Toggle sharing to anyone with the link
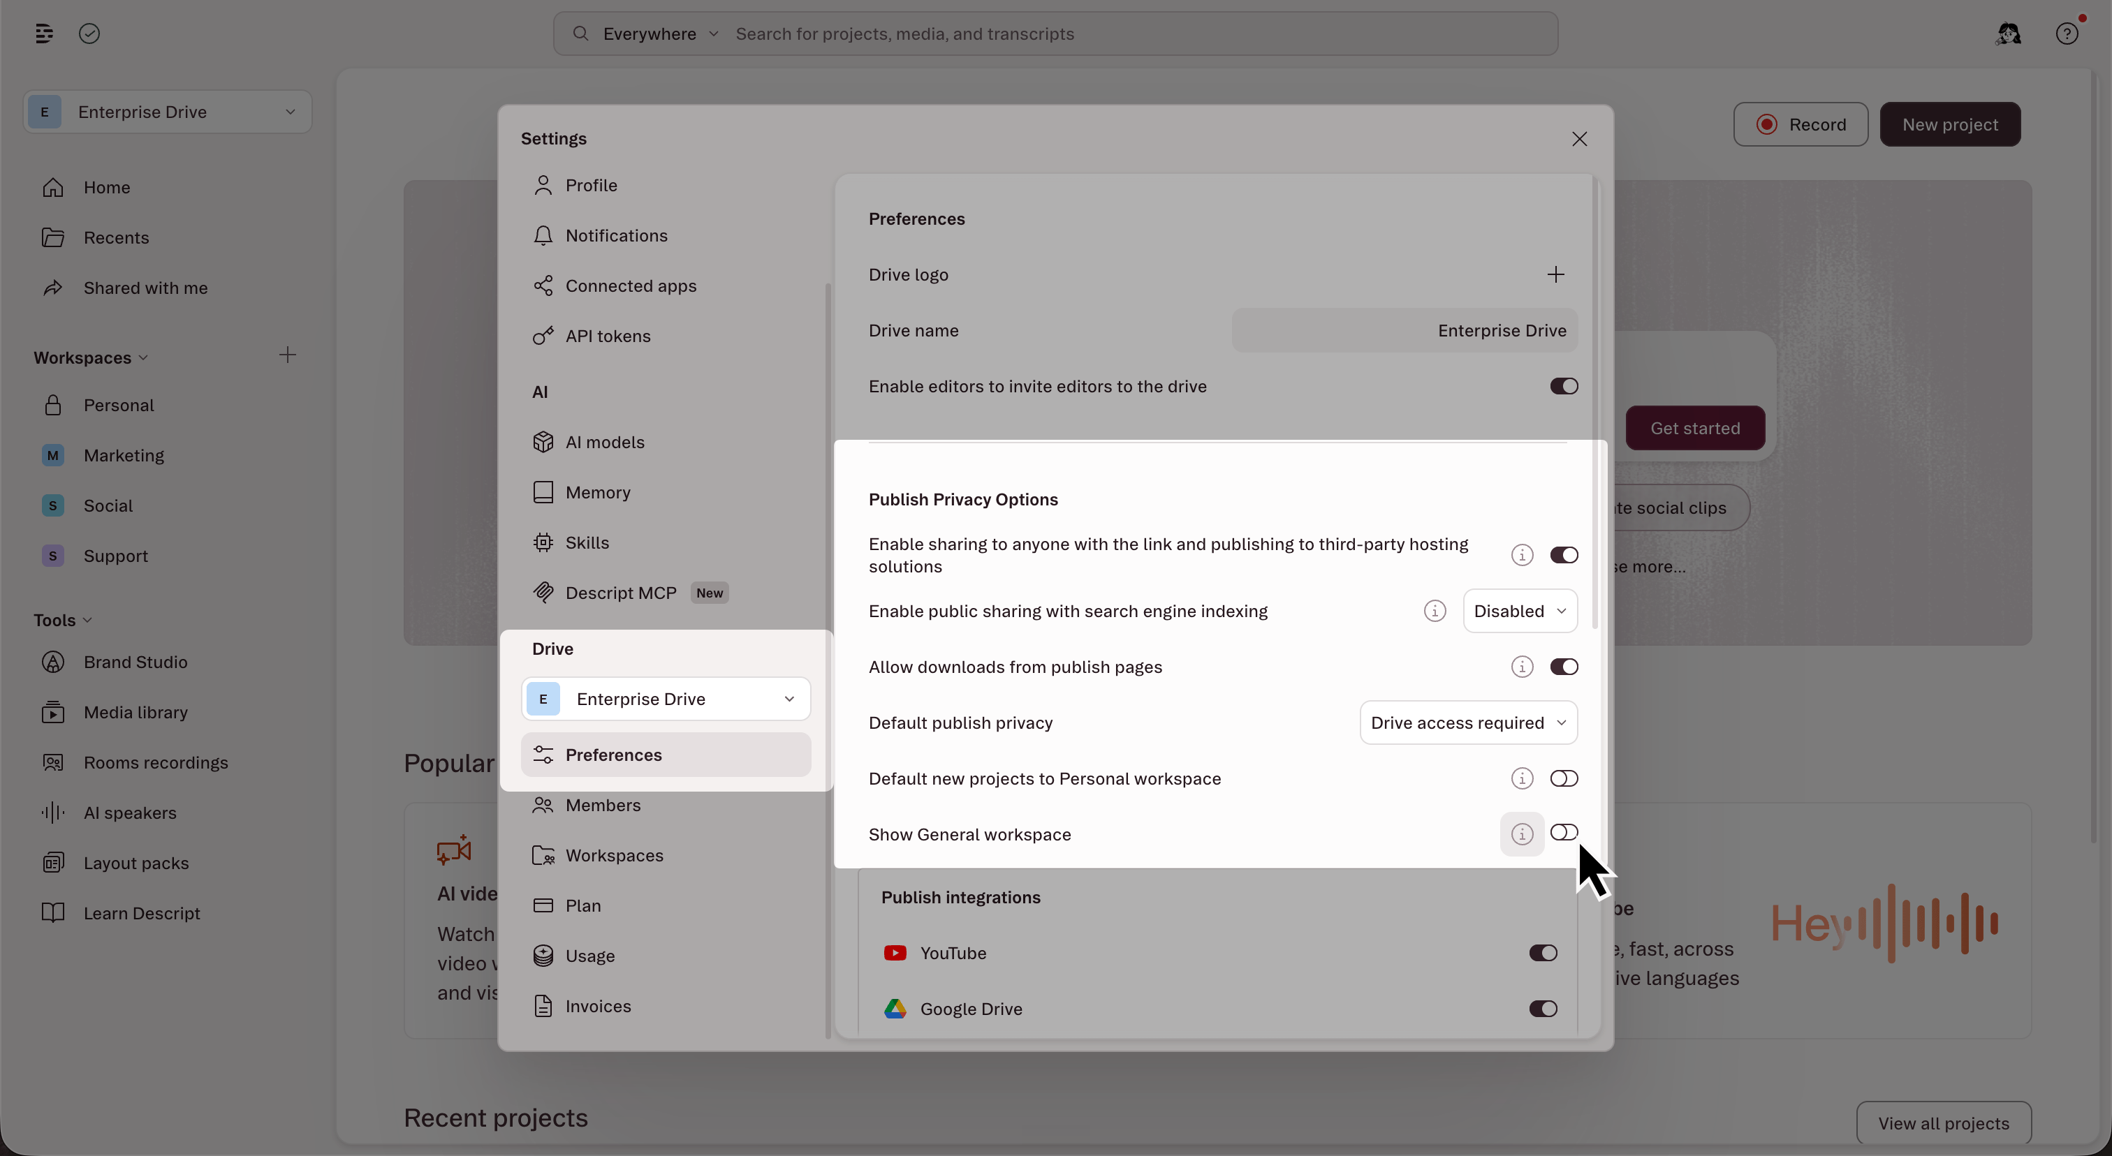 tap(1564, 556)
